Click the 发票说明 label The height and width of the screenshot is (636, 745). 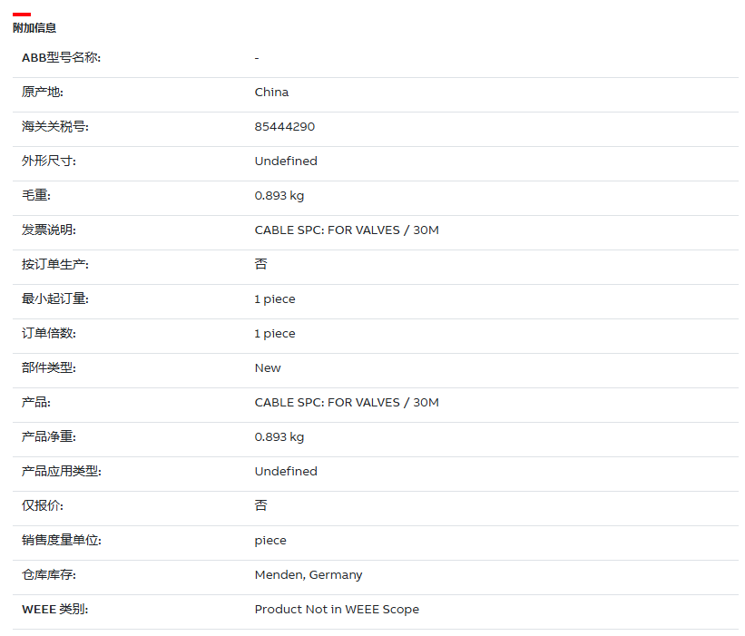49,230
